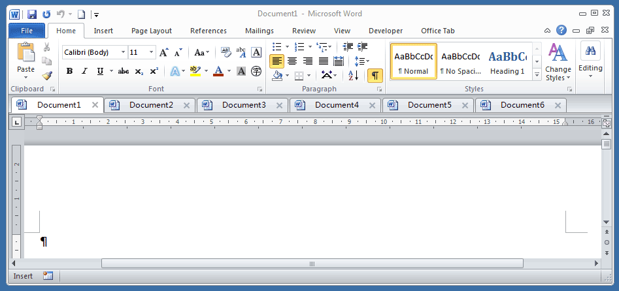
Task: Click the Paste clipboard icon
Action: pyautogui.click(x=26, y=52)
